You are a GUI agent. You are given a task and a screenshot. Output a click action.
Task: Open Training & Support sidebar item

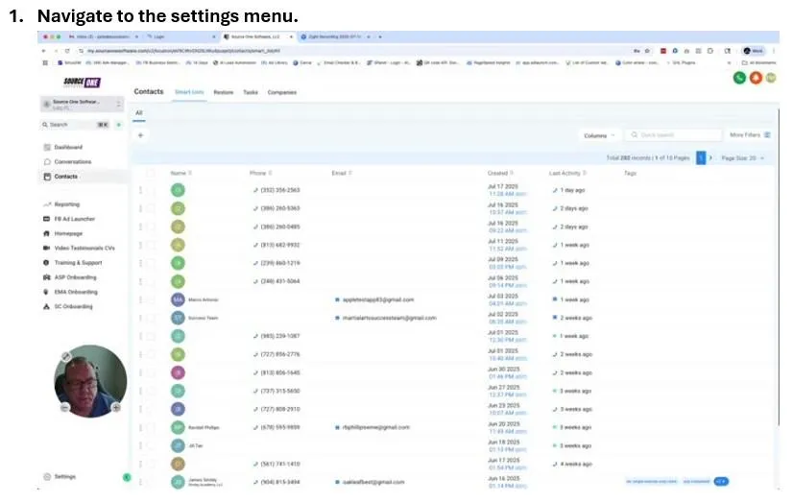(73, 263)
